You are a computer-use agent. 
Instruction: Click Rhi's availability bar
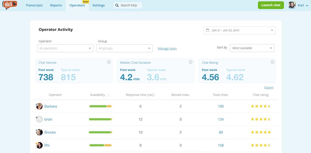pyautogui.click(x=100, y=145)
